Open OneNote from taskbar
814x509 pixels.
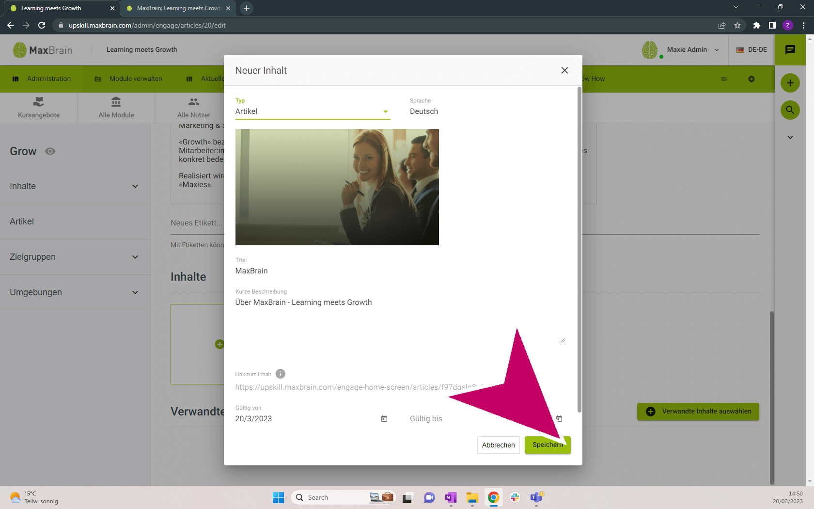coord(451,497)
